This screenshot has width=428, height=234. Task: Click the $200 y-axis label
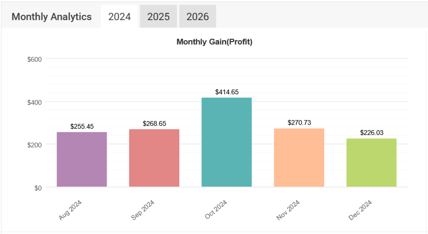(x=33, y=145)
